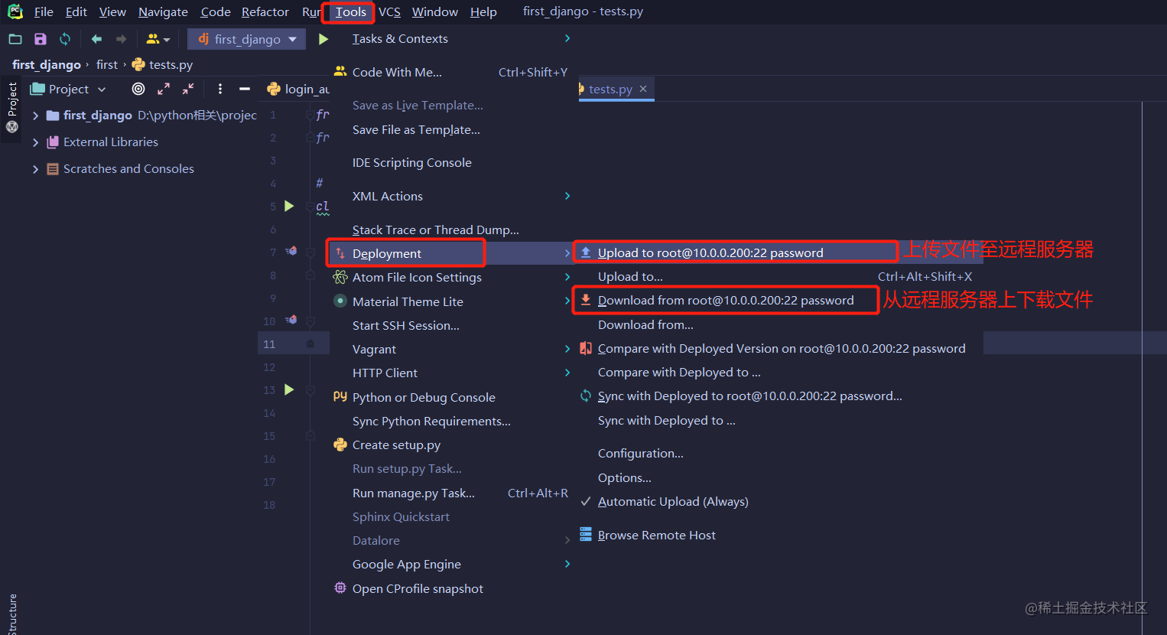Screen dimensions: 1167x635
Task: Click the run gutter icon on line 5
Action: (x=289, y=206)
